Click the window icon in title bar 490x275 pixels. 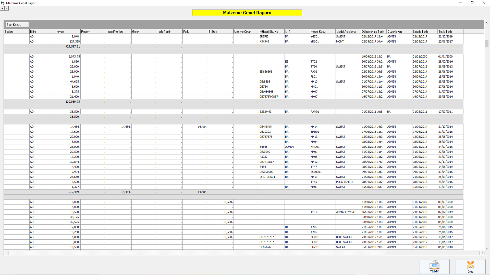(x=3, y=3)
